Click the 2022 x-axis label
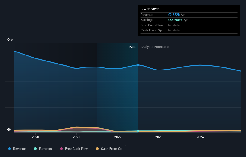This screenshot has height=157, width=246. click(118, 137)
